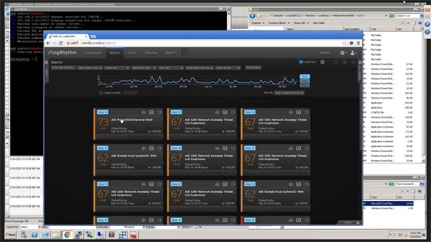This screenshot has height=242, width=431.
Task: Expand the Cases panel icon at the bottom right
Action: coord(358,223)
